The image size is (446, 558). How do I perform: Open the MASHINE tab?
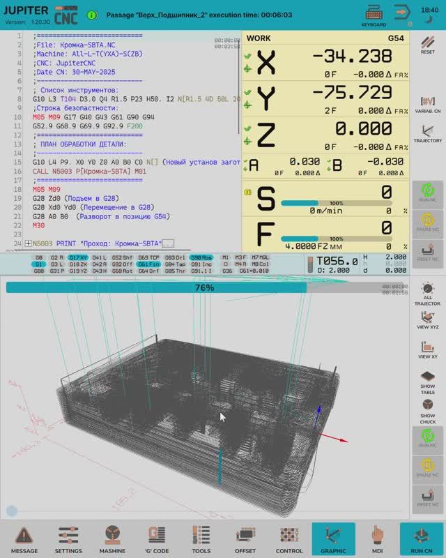click(x=112, y=539)
